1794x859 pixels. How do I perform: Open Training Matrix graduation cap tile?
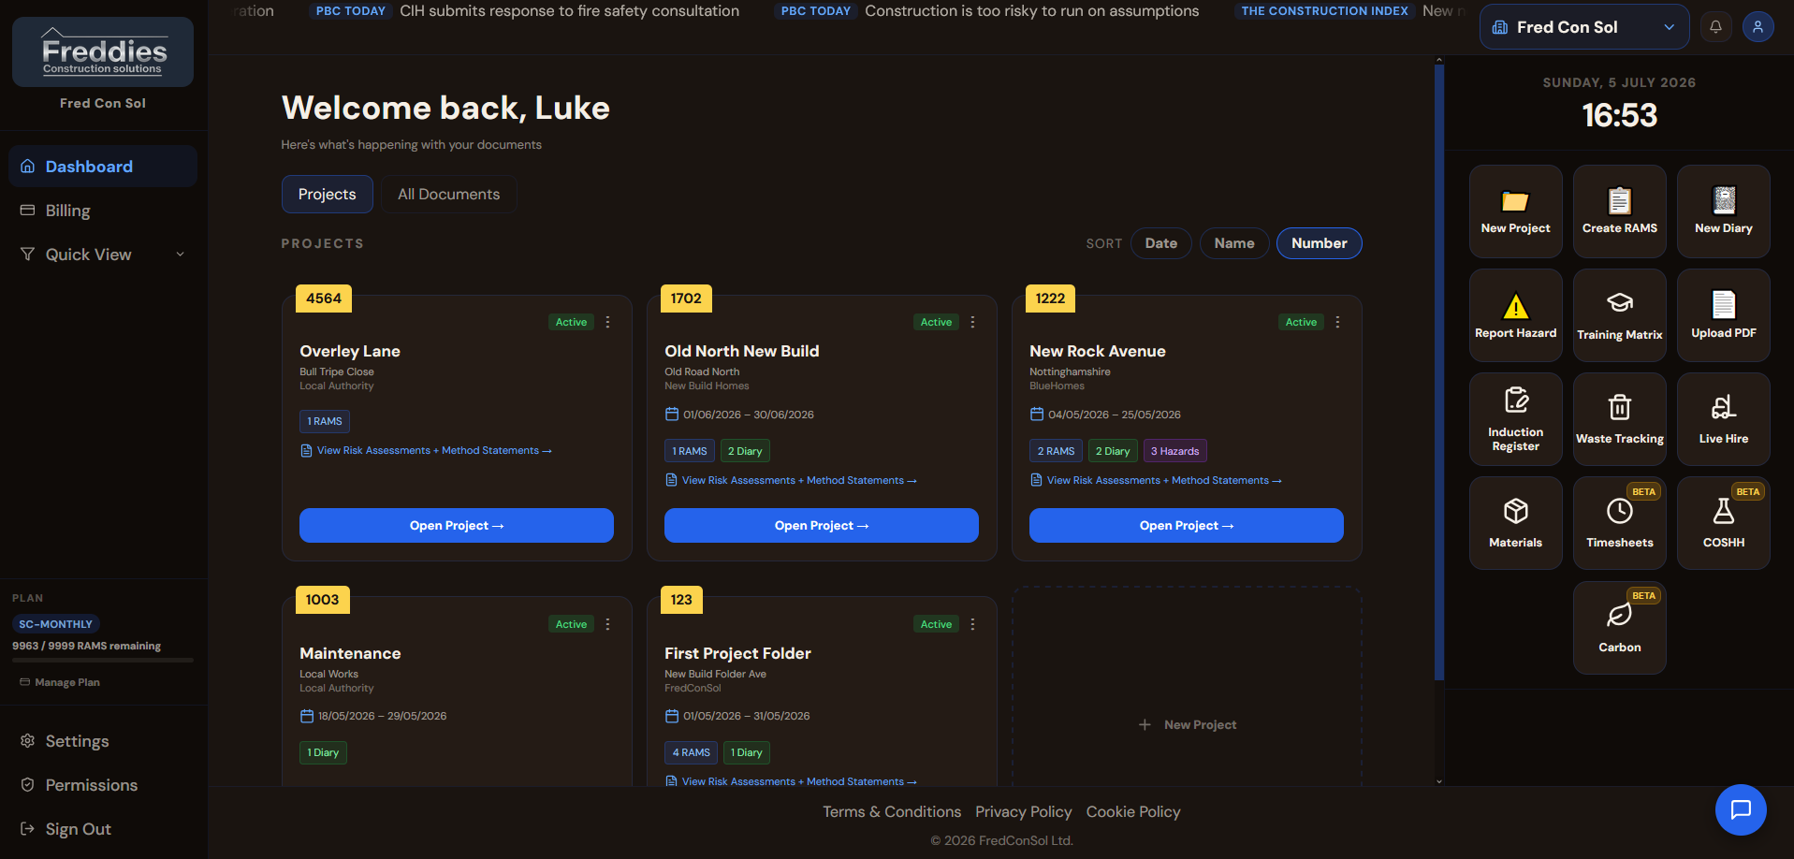pyautogui.click(x=1619, y=315)
